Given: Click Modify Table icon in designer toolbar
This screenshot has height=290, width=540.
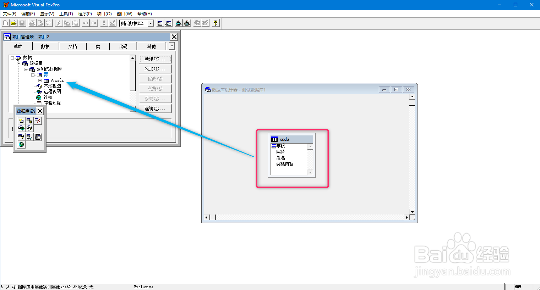Looking at the screenshot, I should [x=21, y=137].
